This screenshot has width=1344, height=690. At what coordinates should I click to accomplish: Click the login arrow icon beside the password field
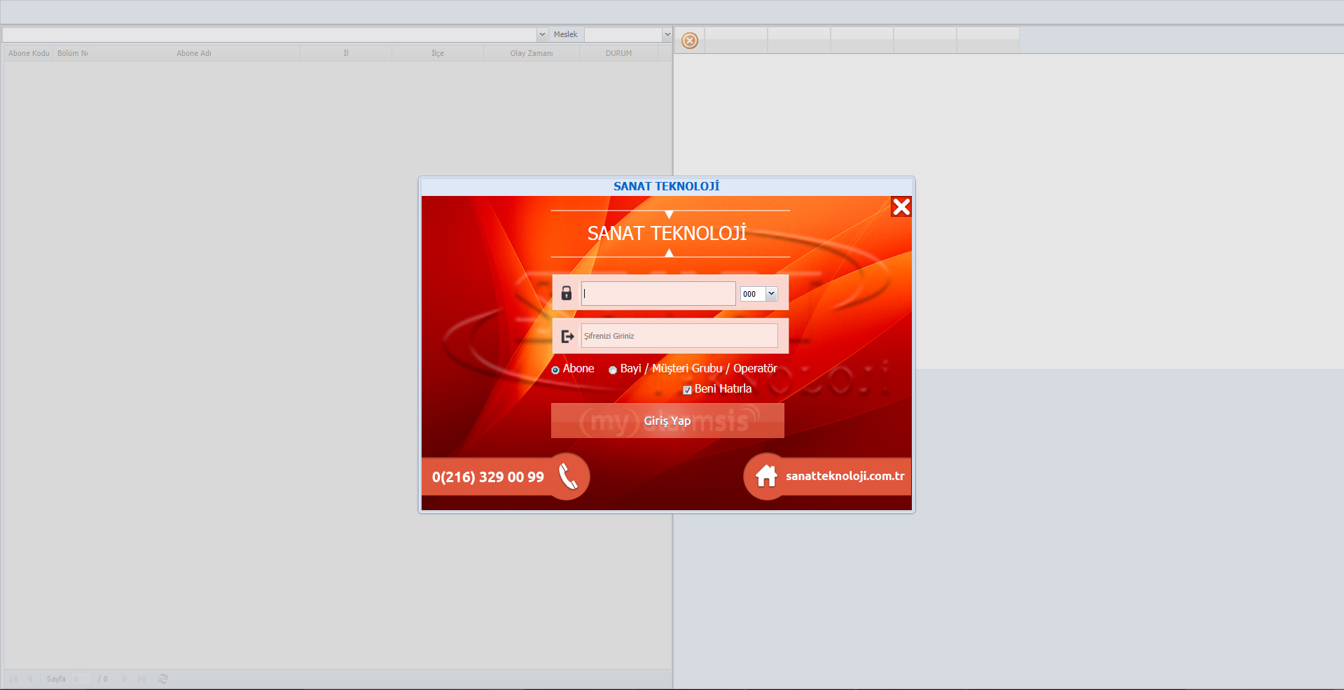[x=567, y=337]
